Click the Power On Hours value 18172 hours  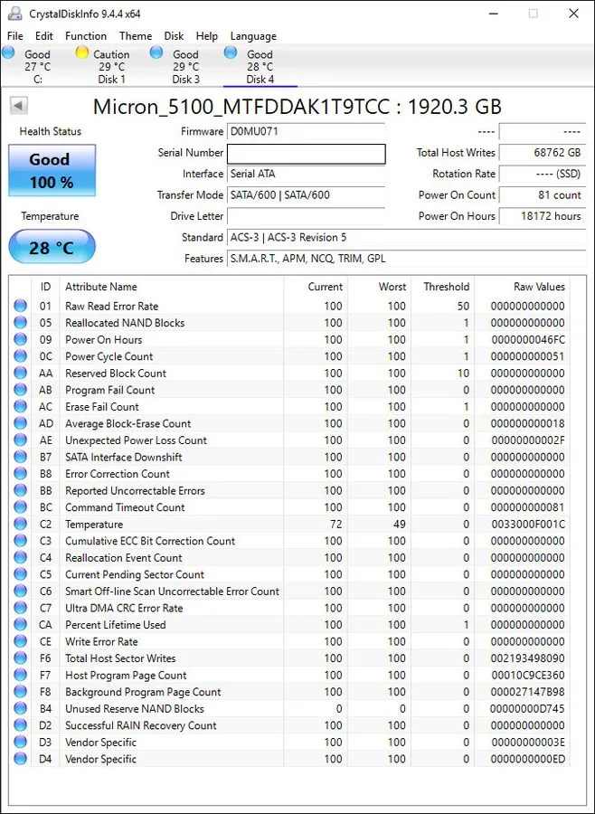(x=542, y=216)
